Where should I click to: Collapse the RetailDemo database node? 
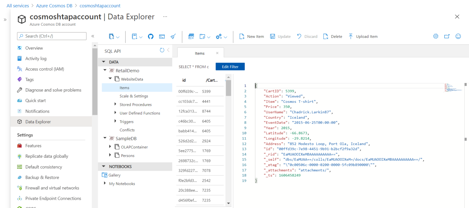point(105,70)
